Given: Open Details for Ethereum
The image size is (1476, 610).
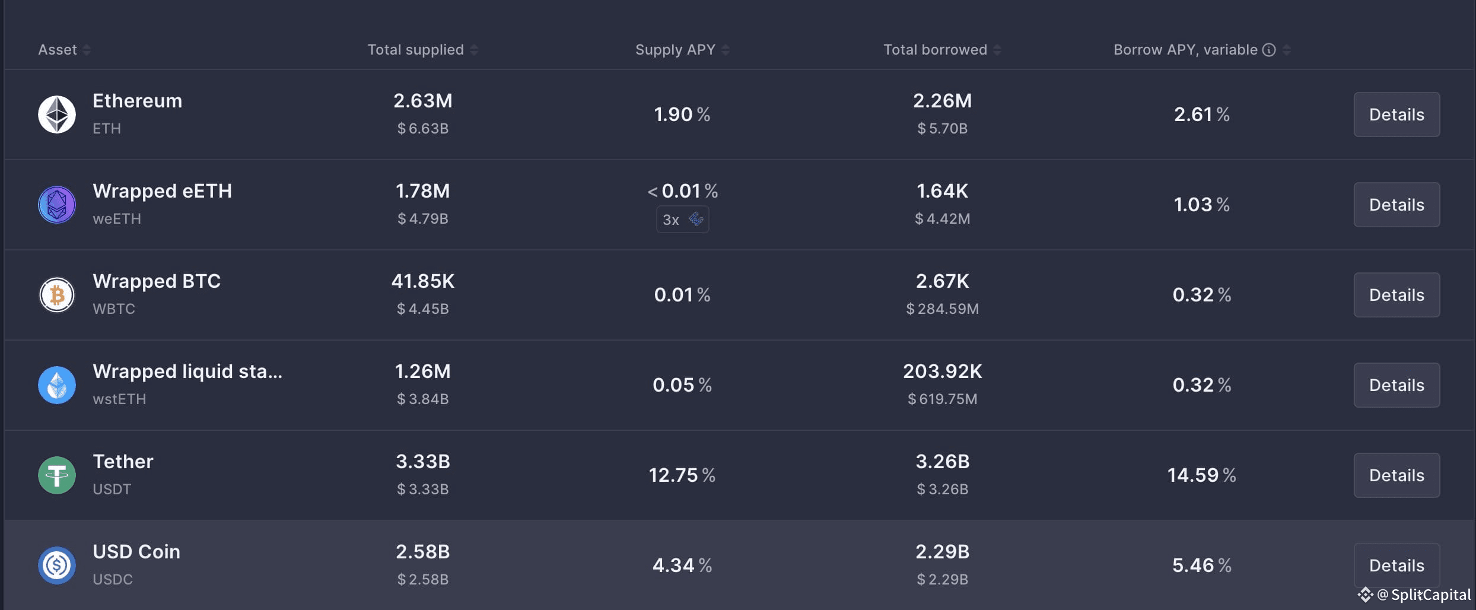Looking at the screenshot, I should (1397, 115).
